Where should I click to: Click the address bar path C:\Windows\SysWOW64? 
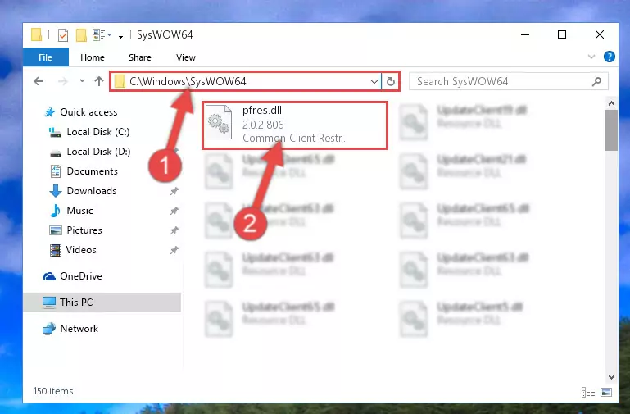[x=188, y=82]
